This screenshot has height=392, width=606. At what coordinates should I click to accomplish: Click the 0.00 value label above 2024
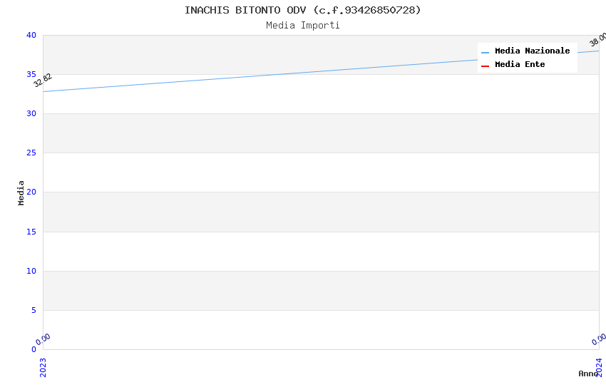point(599,339)
